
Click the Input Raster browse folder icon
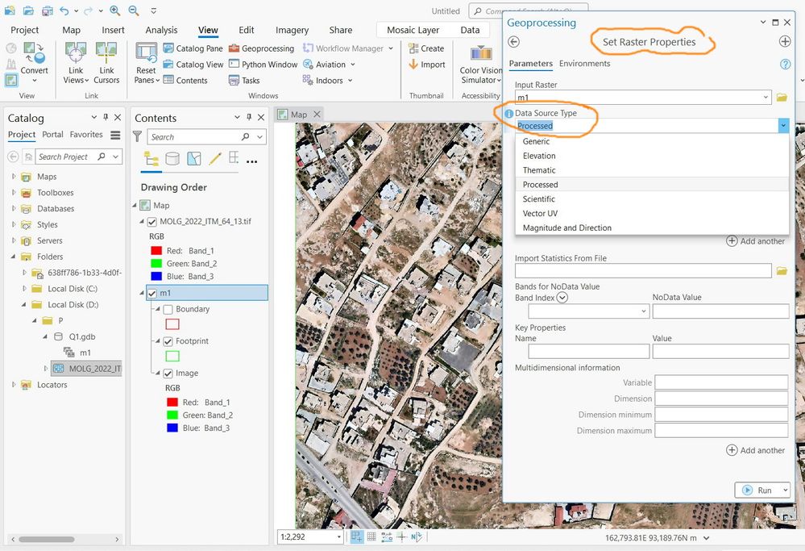(x=782, y=97)
